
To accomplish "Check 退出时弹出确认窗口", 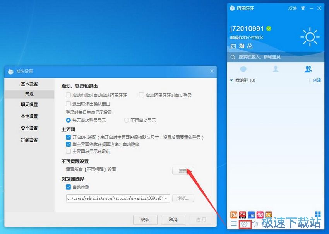I will click(68, 104).
